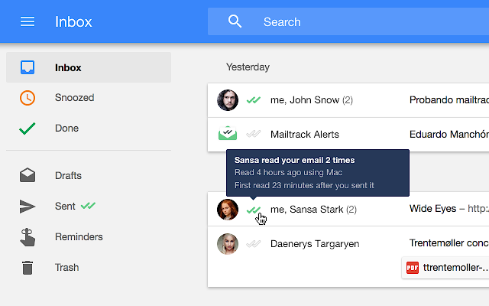The width and height of the screenshot is (489, 306).
Task: Open the hamburger main menu
Action: coord(28,21)
